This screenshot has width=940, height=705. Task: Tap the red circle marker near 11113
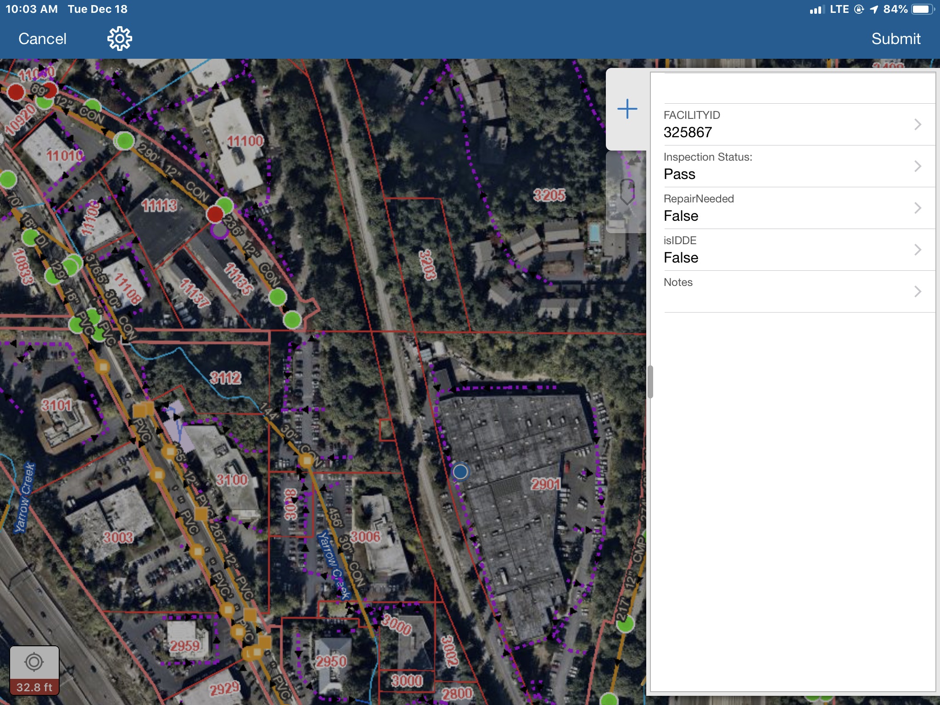[215, 214]
